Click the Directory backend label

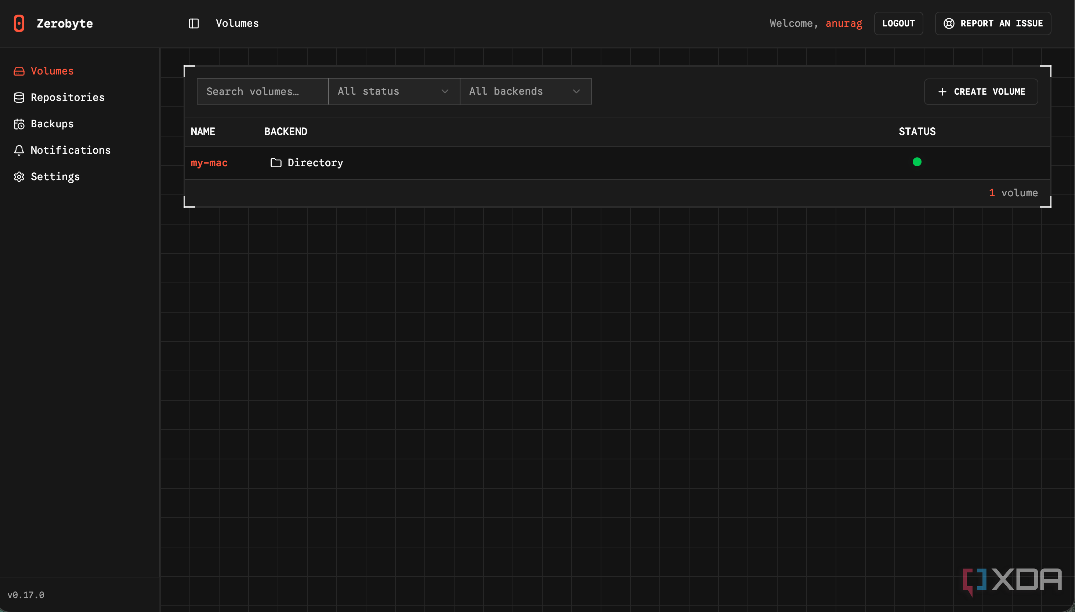click(315, 163)
